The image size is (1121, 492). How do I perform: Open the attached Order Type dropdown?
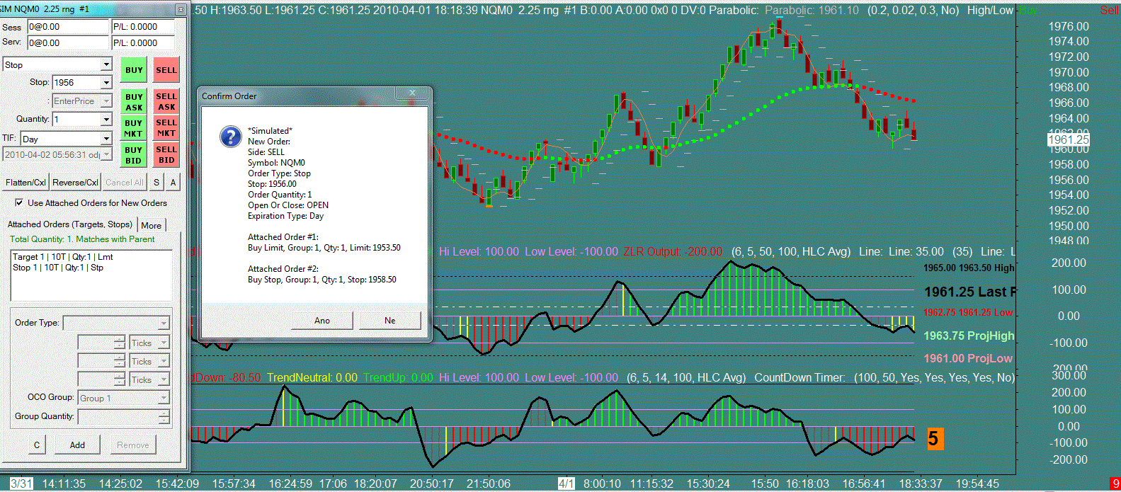pyautogui.click(x=164, y=323)
